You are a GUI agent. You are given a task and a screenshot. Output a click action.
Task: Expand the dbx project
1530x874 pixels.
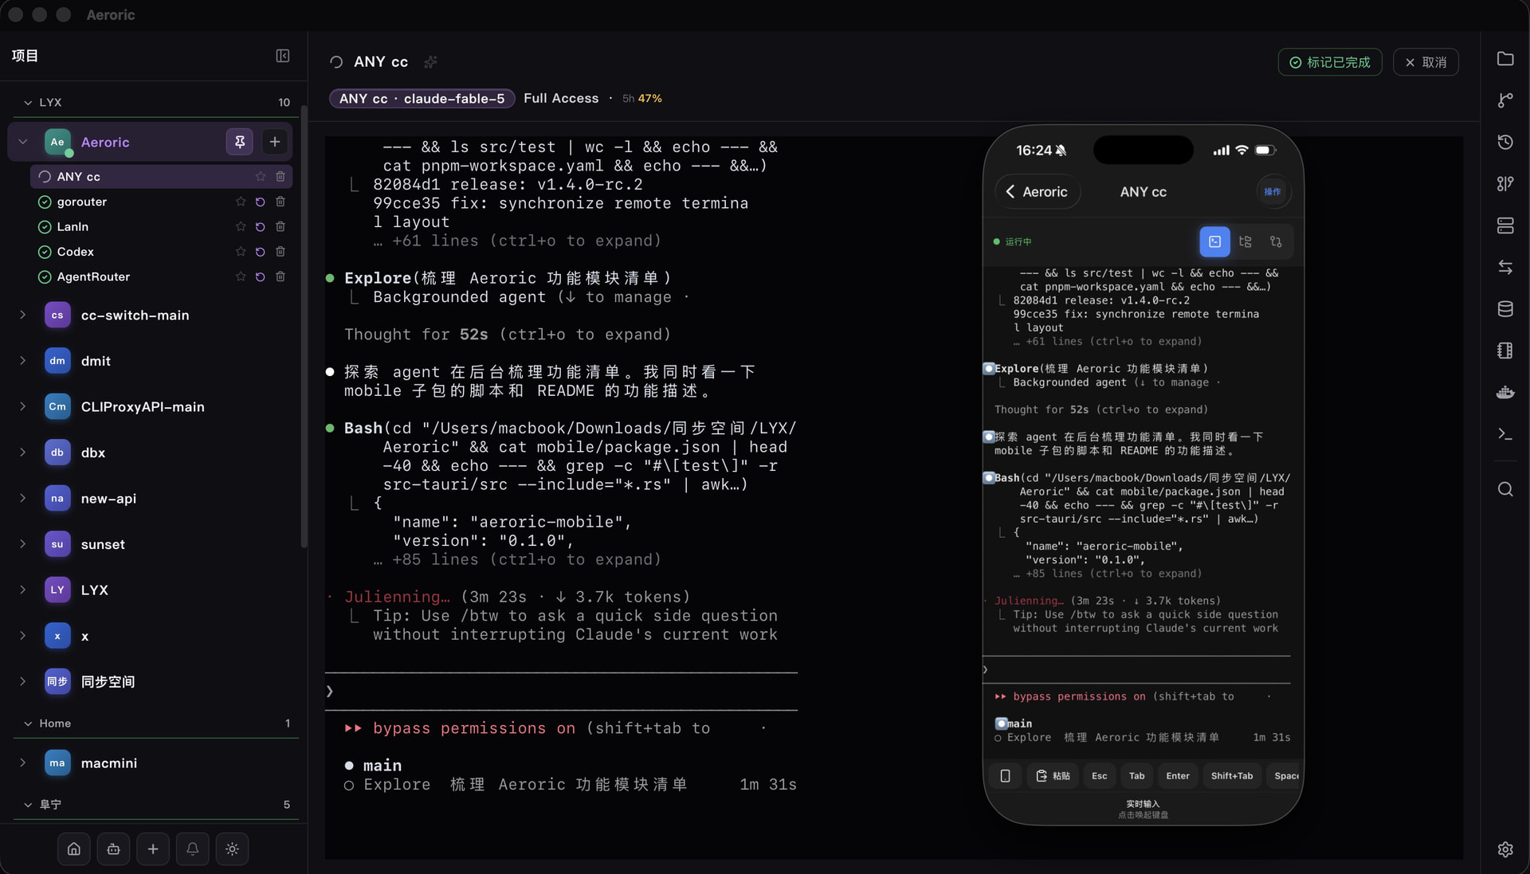click(x=23, y=453)
